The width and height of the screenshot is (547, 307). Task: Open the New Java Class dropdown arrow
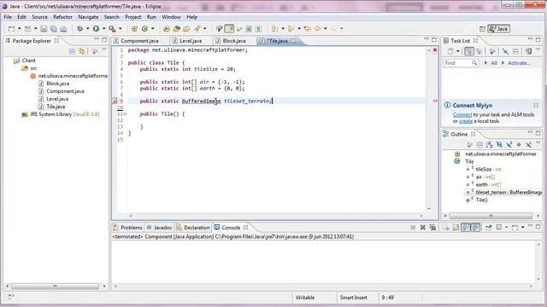[x=152, y=29]
